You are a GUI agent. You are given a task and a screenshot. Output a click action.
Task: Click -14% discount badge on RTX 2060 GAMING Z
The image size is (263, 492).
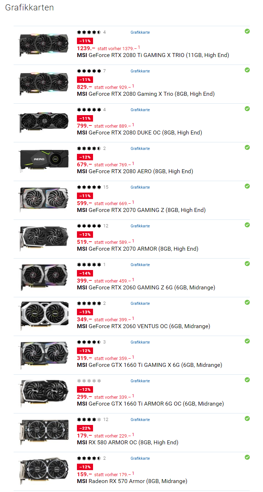pyautogui.click(x=85, y=273)
